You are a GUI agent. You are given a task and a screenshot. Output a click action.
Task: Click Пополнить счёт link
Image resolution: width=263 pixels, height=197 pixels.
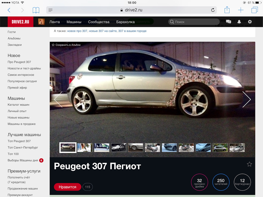[19, 177]
